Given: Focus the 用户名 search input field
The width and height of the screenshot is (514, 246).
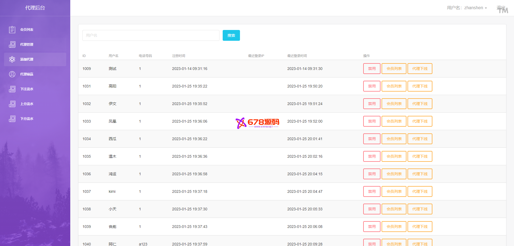Looking at the screenshot, I should coord(151,35).
